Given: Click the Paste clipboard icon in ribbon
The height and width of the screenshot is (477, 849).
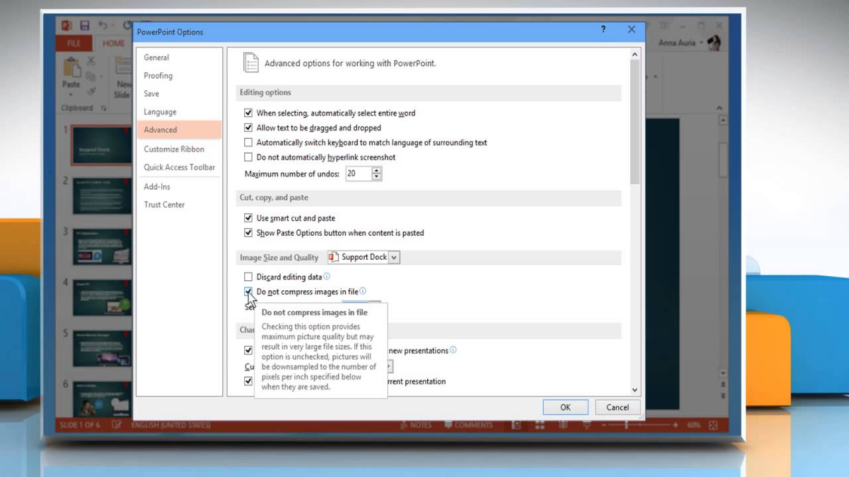Looking at the screenshot, I should click(x=71, y=68).
